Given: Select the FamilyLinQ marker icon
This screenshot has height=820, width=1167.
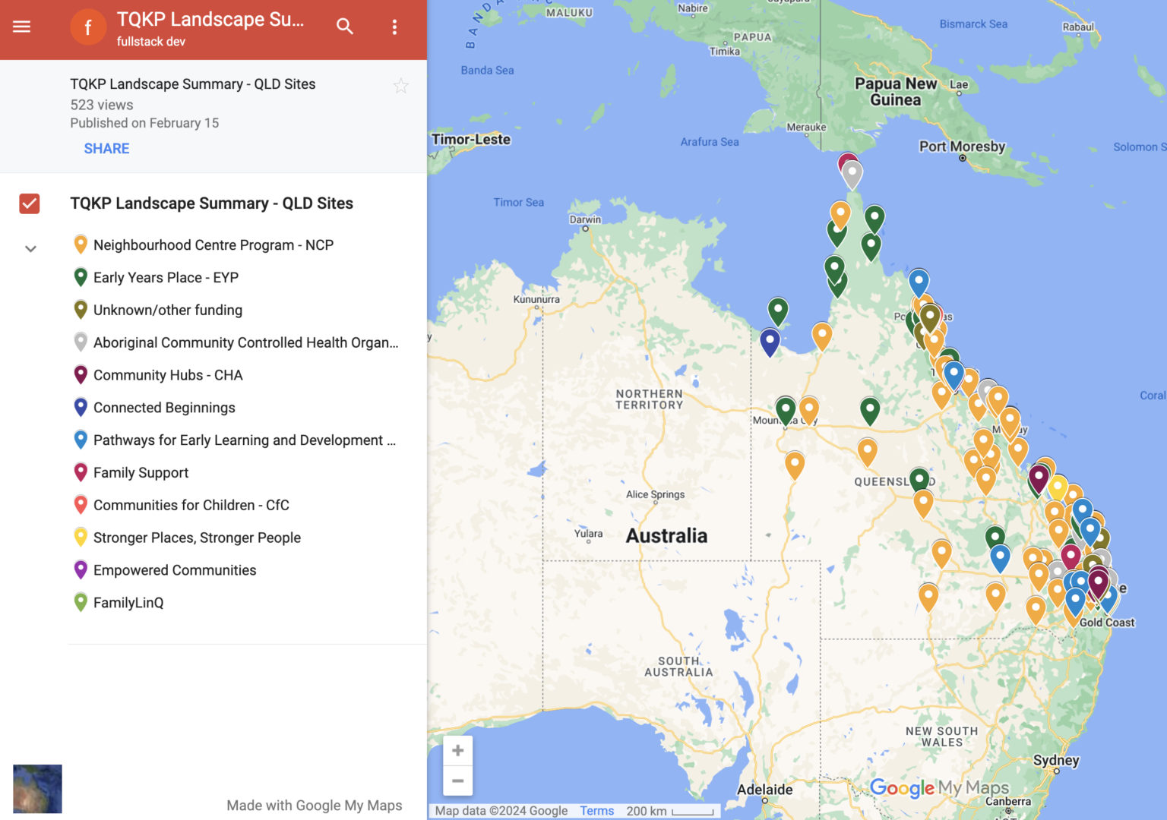Looking at the screenshot, I should pos(81,602).
